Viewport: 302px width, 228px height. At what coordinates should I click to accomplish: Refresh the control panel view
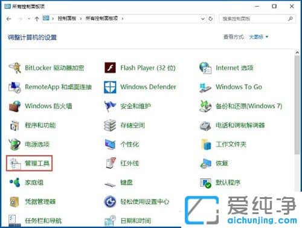[210, 19]
